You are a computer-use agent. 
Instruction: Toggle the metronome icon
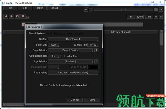click(x=28, y=17)
